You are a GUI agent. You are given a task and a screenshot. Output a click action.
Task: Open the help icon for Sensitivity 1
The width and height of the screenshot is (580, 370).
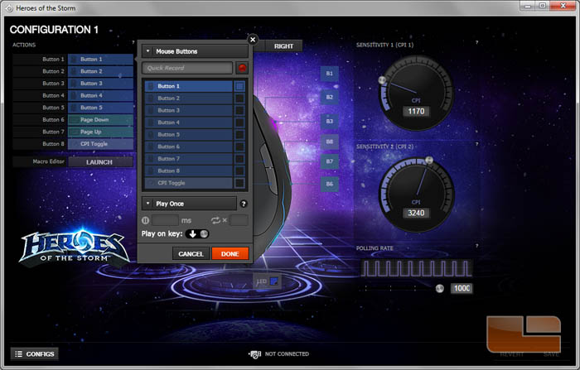point(476,42)
